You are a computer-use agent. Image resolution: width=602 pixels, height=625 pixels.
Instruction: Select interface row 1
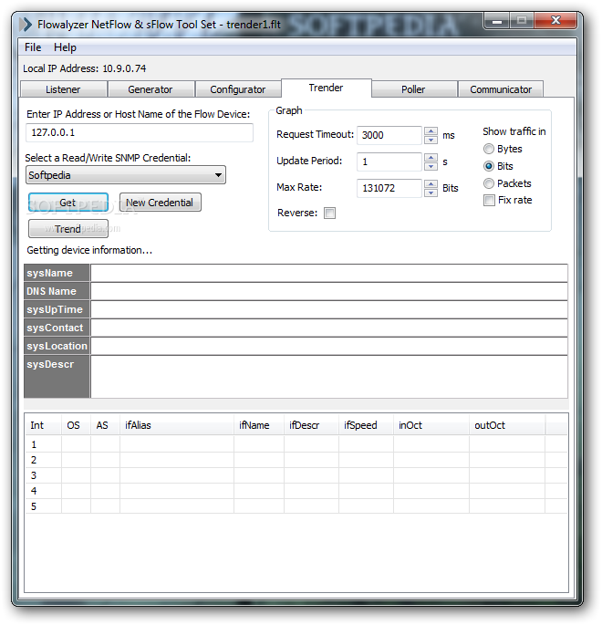click(x=296, y=444)
